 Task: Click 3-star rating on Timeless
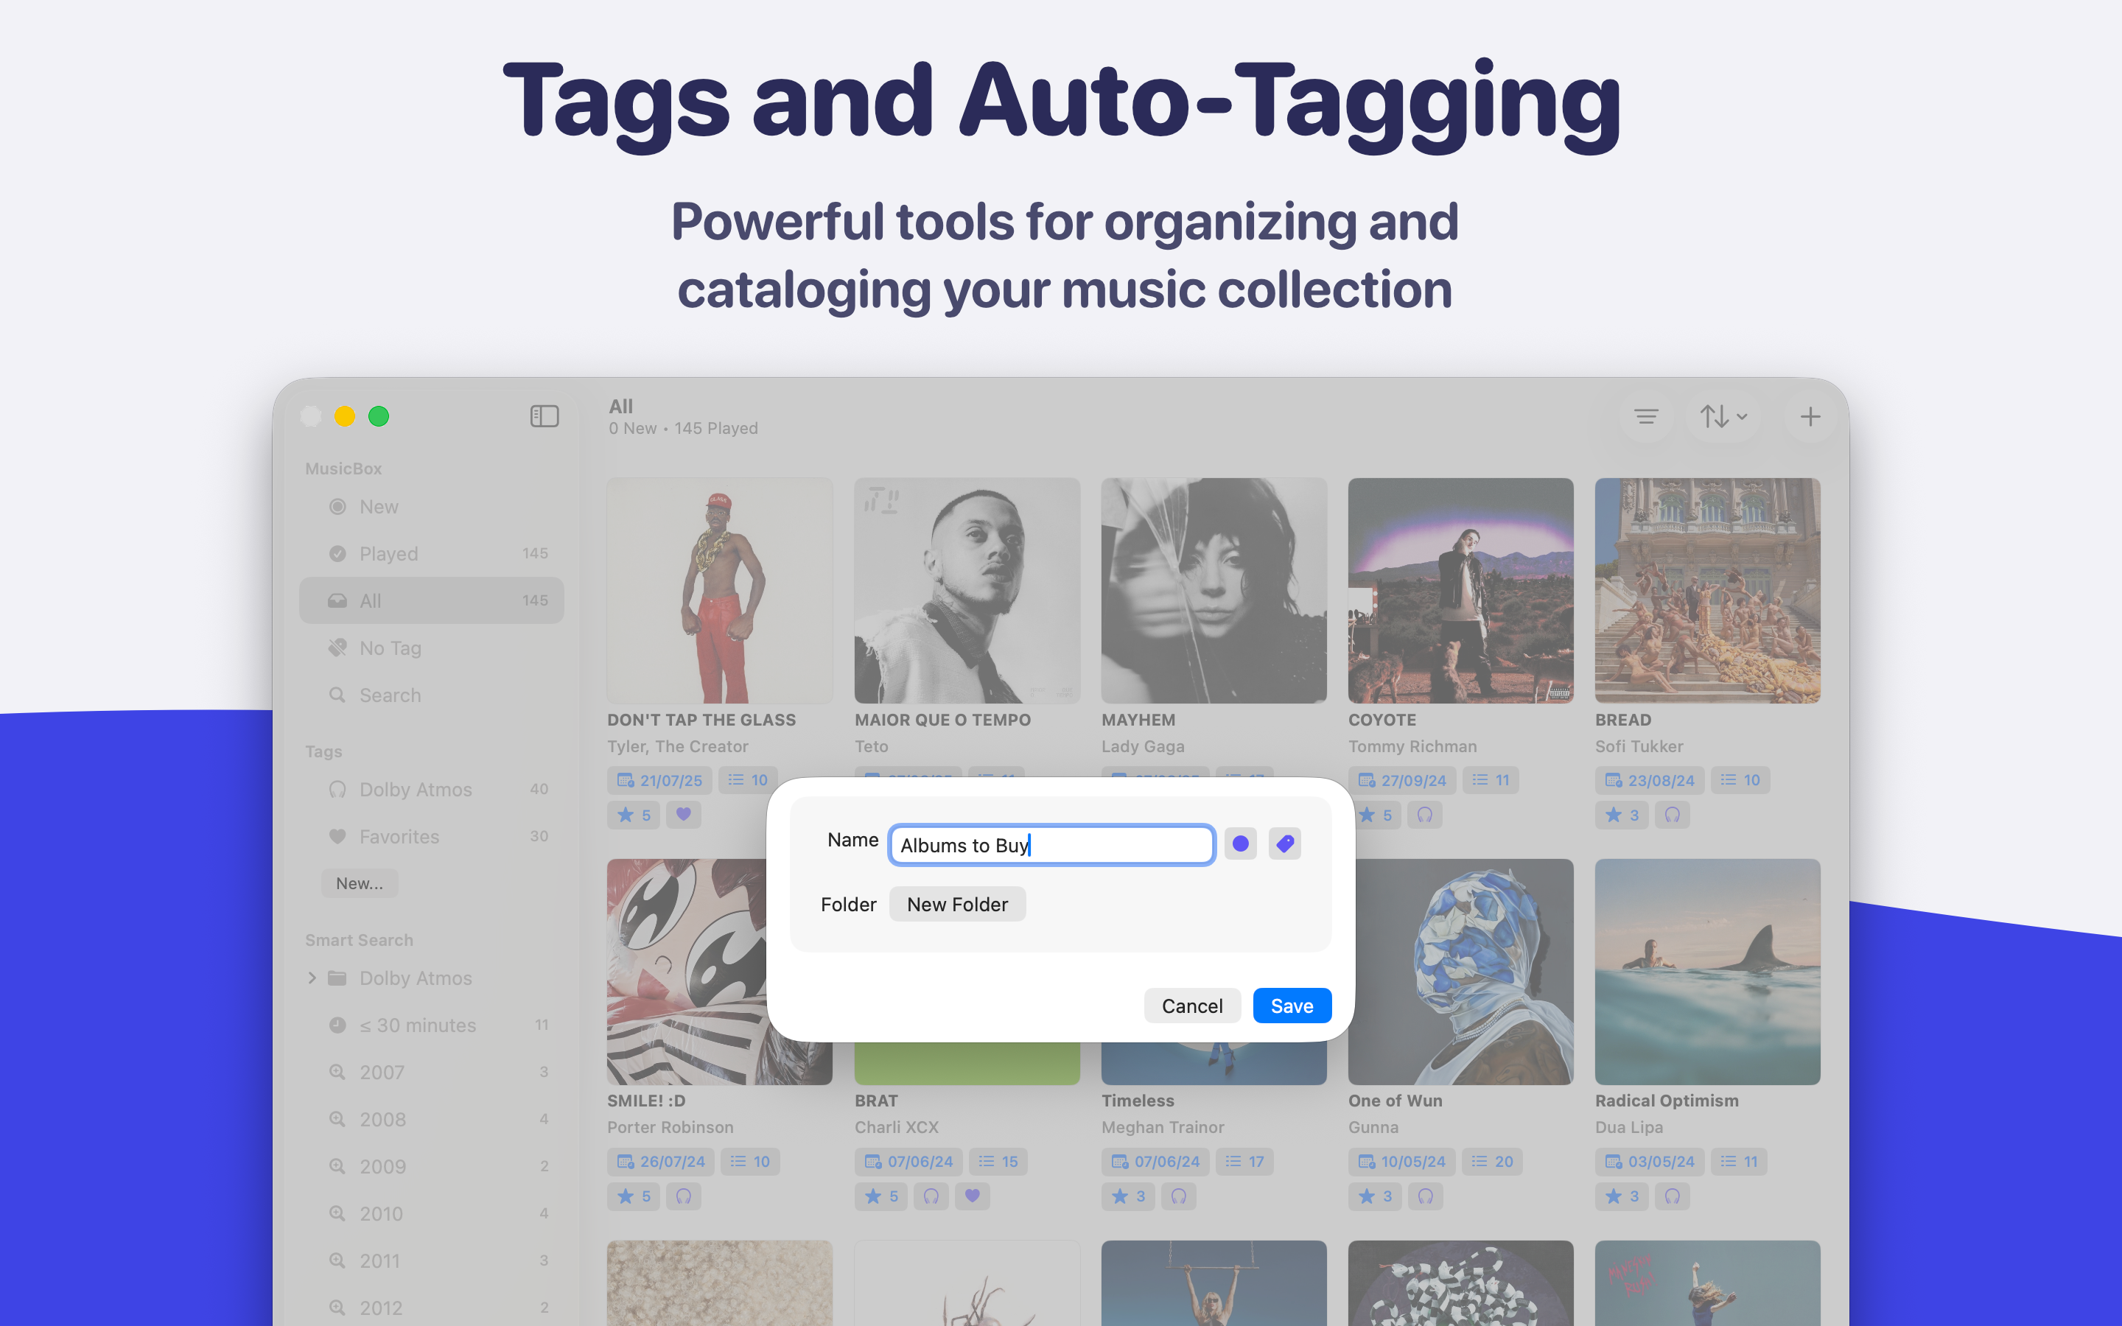pos(1127,1196)
